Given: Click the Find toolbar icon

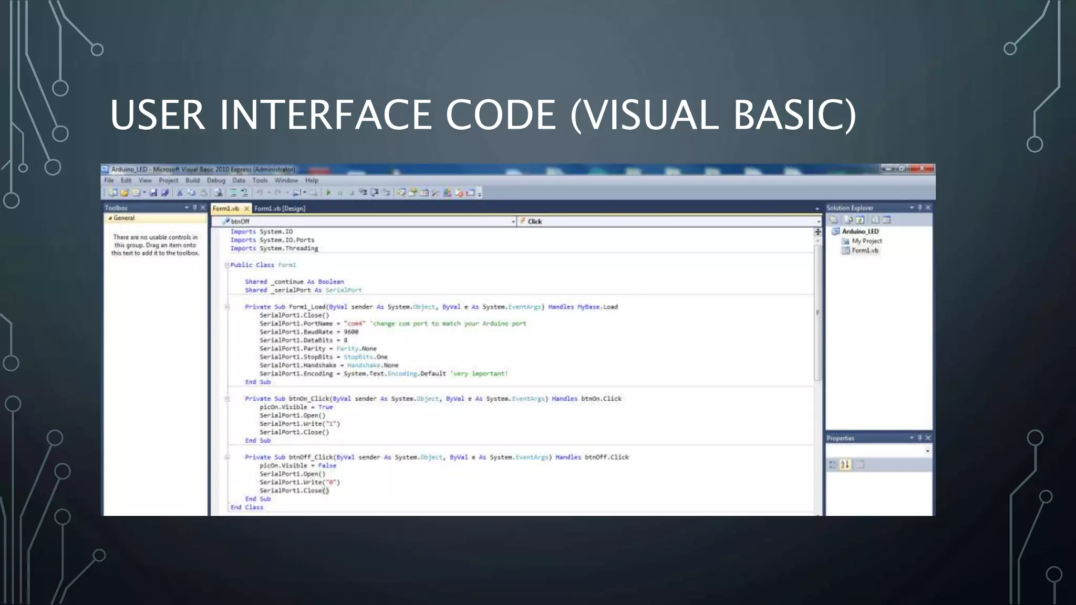Looking at the screenshot, I should click(x=219, y=193).
